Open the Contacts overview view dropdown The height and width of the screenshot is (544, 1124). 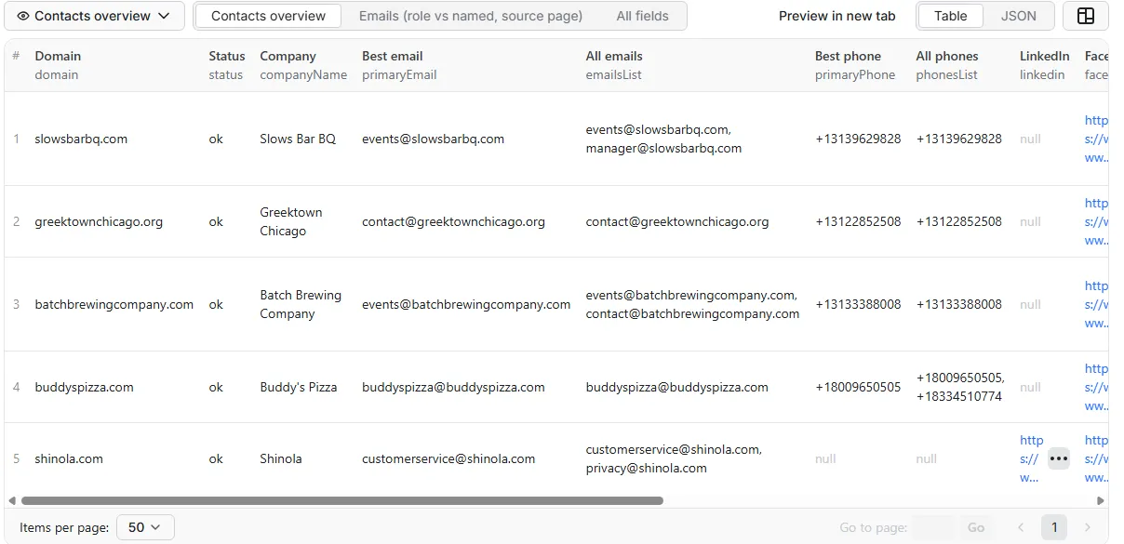(x=94, y=16)
